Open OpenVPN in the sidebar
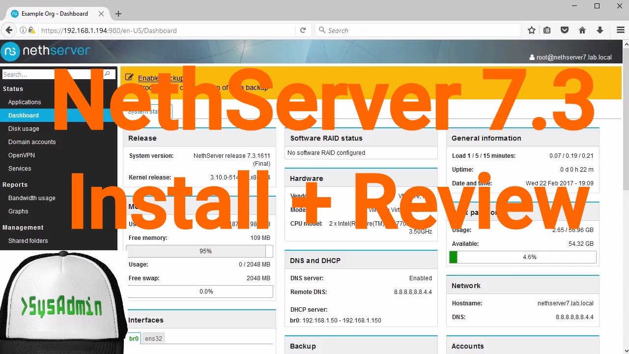Screen dimensions: 629x354 point(22,155)
